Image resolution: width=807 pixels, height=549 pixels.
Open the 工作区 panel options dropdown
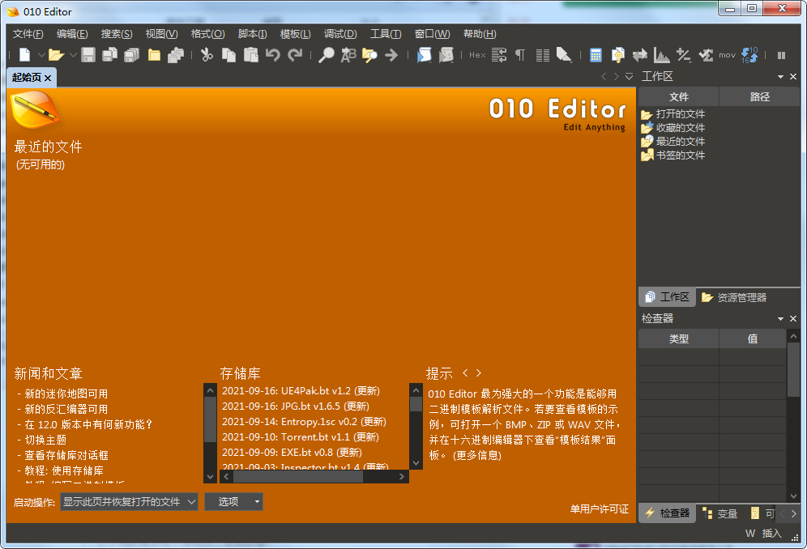[x=780, y=77]
